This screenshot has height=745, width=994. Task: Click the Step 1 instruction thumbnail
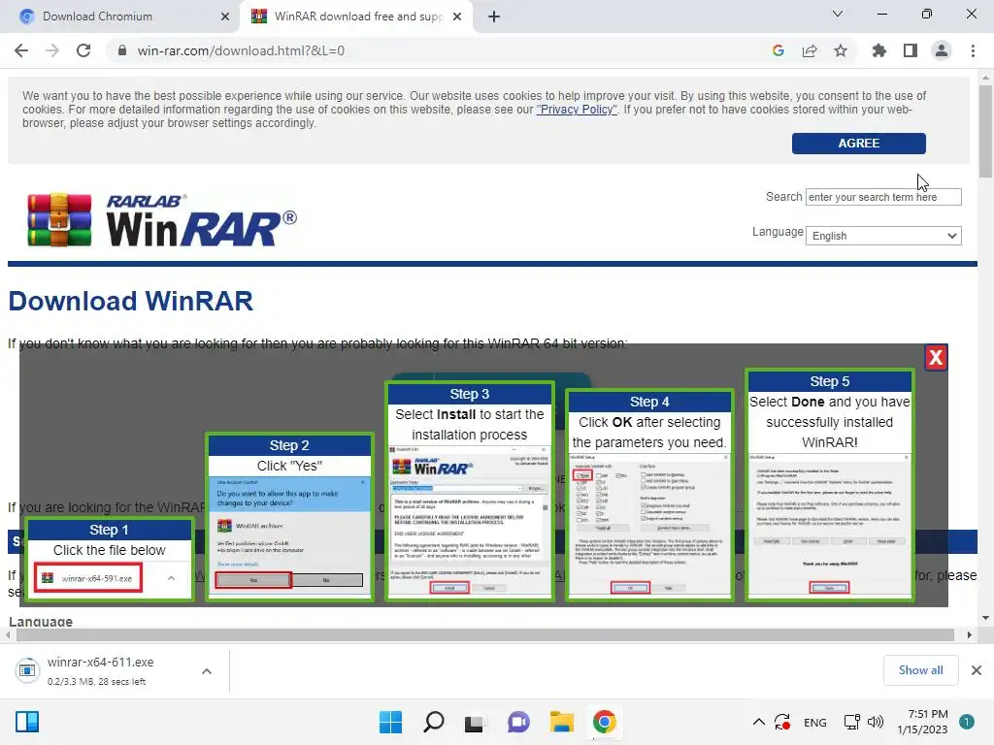109,560
